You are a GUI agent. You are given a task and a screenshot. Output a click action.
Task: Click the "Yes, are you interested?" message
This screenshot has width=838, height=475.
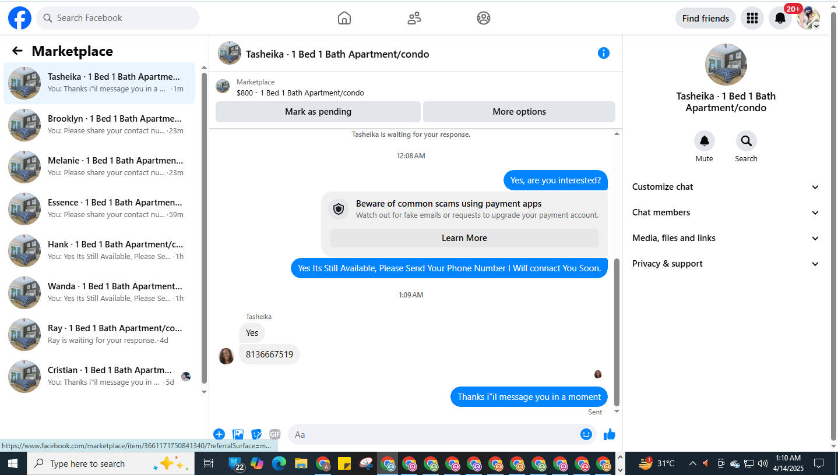click(555, 180)
